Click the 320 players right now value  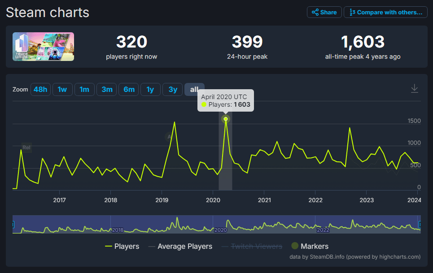pyautogui.click(x=131, y=42)
